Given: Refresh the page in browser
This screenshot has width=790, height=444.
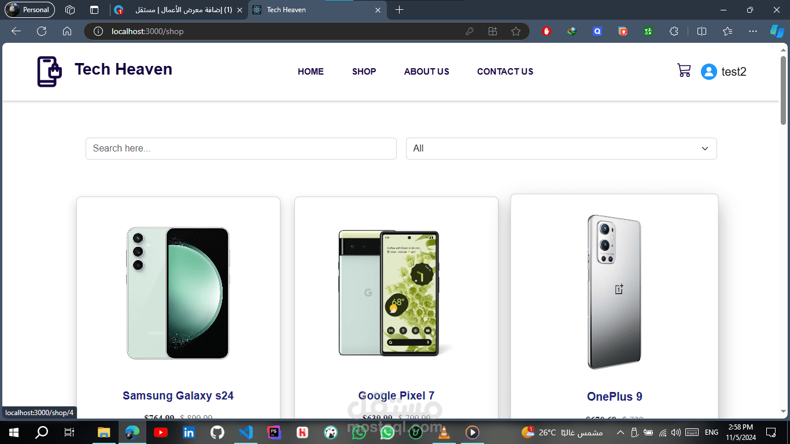Looking at the screenshot, I should [x=42, y=31].
